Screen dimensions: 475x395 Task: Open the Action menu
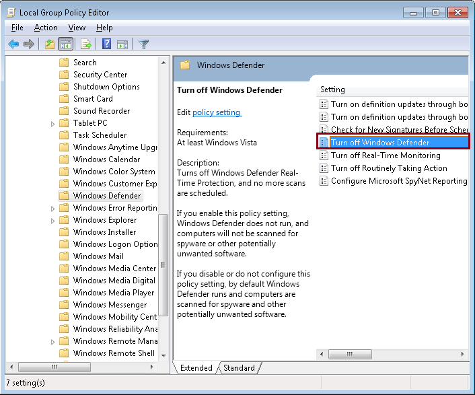coord(46,28)
